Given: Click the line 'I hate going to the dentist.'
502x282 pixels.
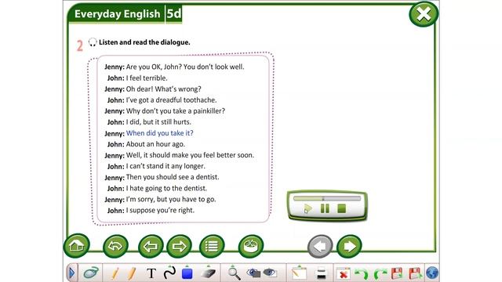Looking at the screenshot, I should tap(166, 188).
